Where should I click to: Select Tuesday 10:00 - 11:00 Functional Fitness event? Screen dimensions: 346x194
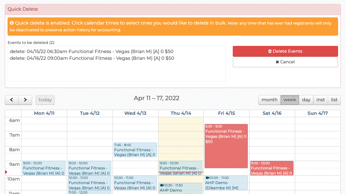[90, 183]
